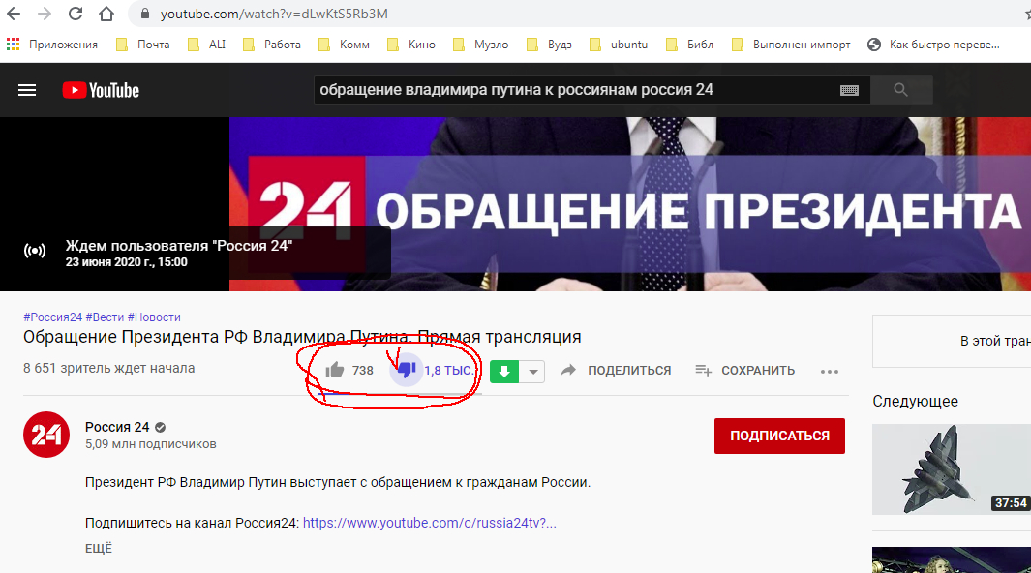This screenshot has height=573, width=1031.
Task: Click the 5,09 млн подписчиков text
Action: coord(151,444)
